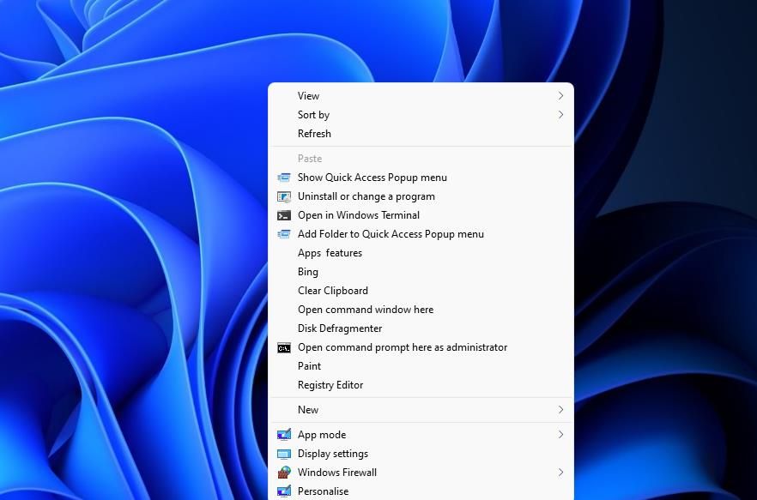Choose Personalise
Viewport: 757px width, 500px height.
click(421, 491)
